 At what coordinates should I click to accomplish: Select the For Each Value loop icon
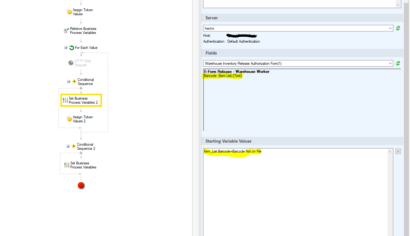[72, 48]
